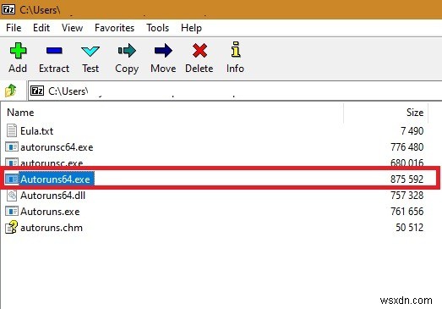Select the autoruns.chm file name

(52, 228)
